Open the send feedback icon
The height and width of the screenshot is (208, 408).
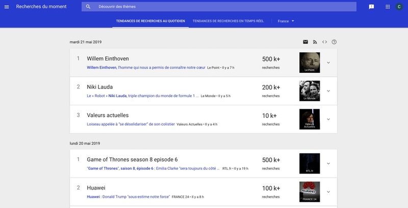pos(371,7)
